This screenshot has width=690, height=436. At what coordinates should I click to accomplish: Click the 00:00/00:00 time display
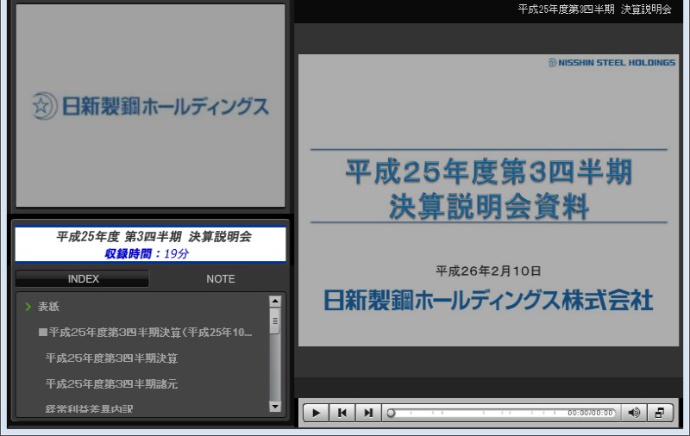click(590, 413)
